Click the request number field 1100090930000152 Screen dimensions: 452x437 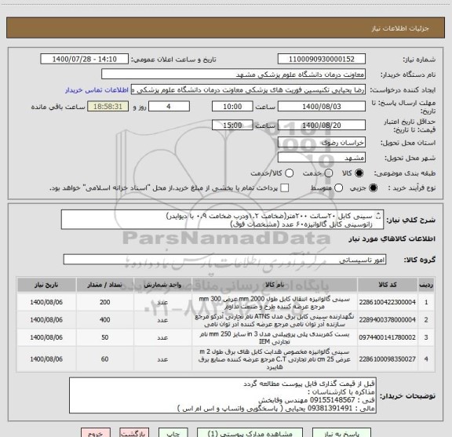tap(322, 59)
